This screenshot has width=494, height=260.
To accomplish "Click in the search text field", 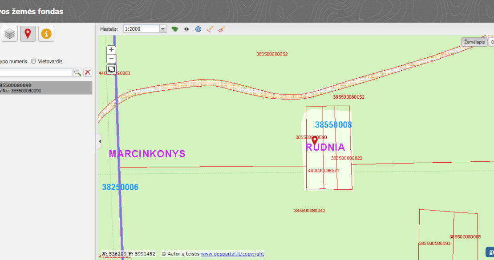I will tap(36, 72).
